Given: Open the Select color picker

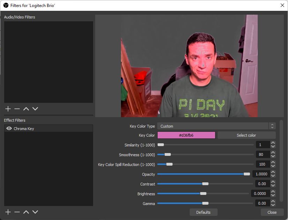Looking at the screenshot, I should [x=246, y=135].
